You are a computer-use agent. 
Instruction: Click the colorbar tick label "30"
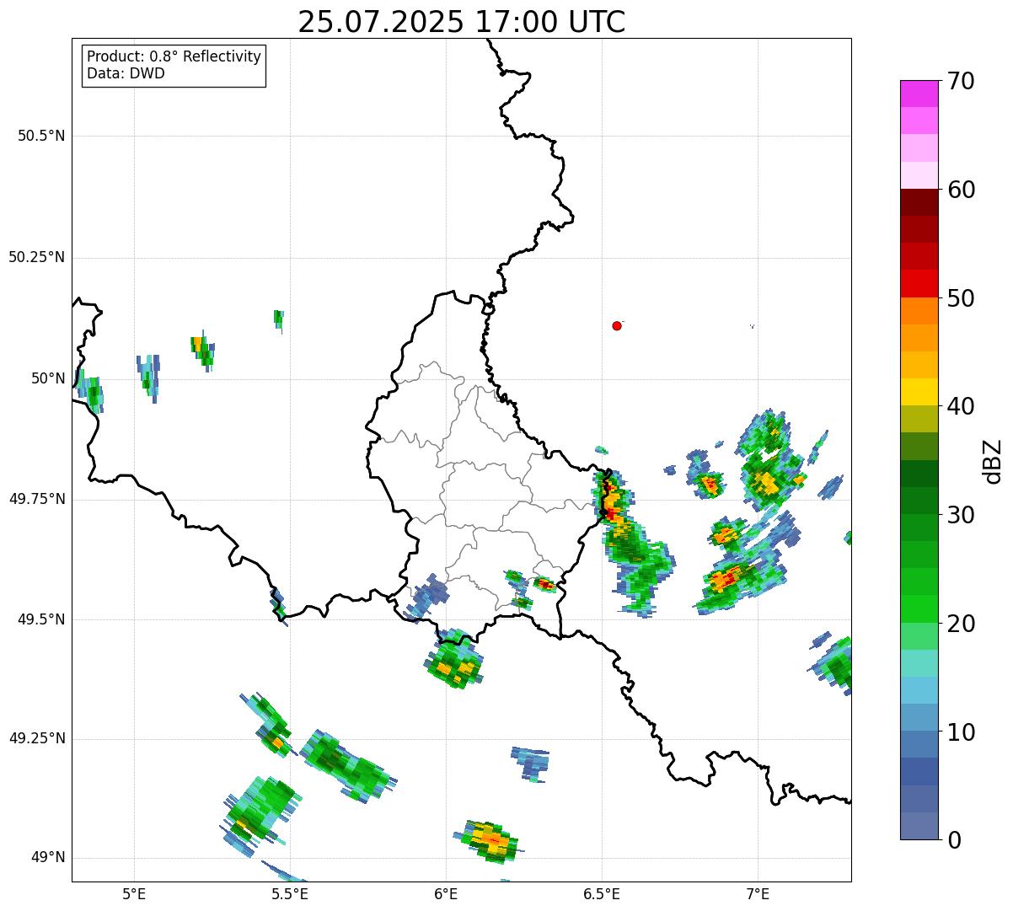[961, 515]
